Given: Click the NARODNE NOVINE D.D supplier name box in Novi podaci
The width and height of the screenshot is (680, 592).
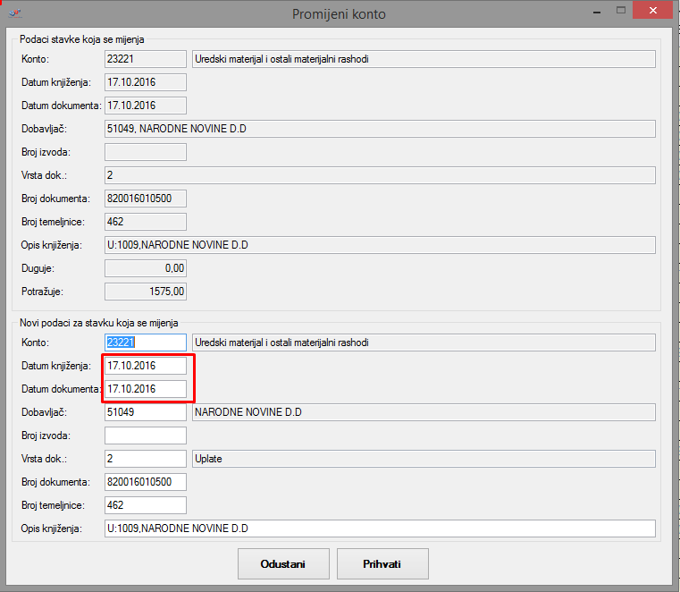Looking at the screenshot, I should tap(424, 412).
